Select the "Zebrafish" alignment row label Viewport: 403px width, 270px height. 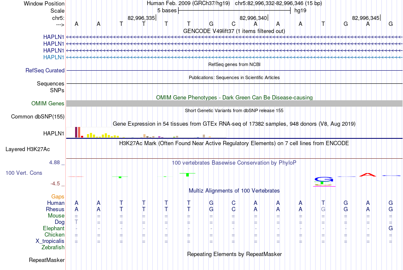pyautogui.click(x=53, y=247)
